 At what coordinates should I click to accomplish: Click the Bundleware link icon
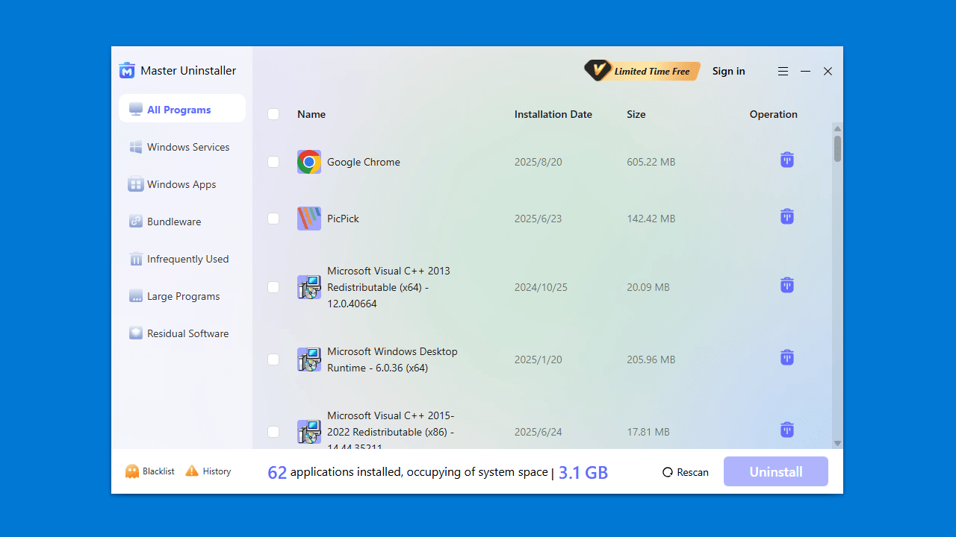pyautogui.click(x=136, y=222)
